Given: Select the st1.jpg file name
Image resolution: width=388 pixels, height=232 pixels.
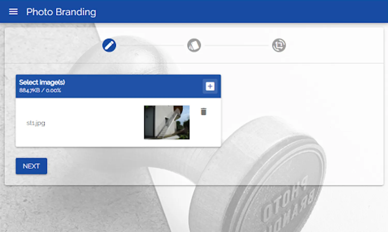Looking at the screenshot, I should [x=36, y=123].
